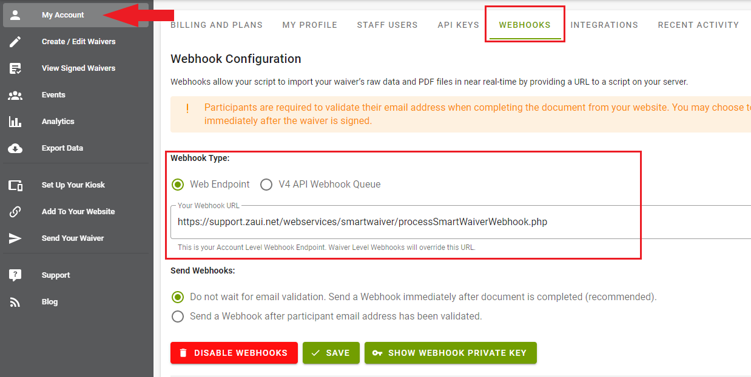This screenshot has width=751, height=377.
Task: Click the Blog RSS feed icon
Action: pyautogui.click(x=15, y=302)
